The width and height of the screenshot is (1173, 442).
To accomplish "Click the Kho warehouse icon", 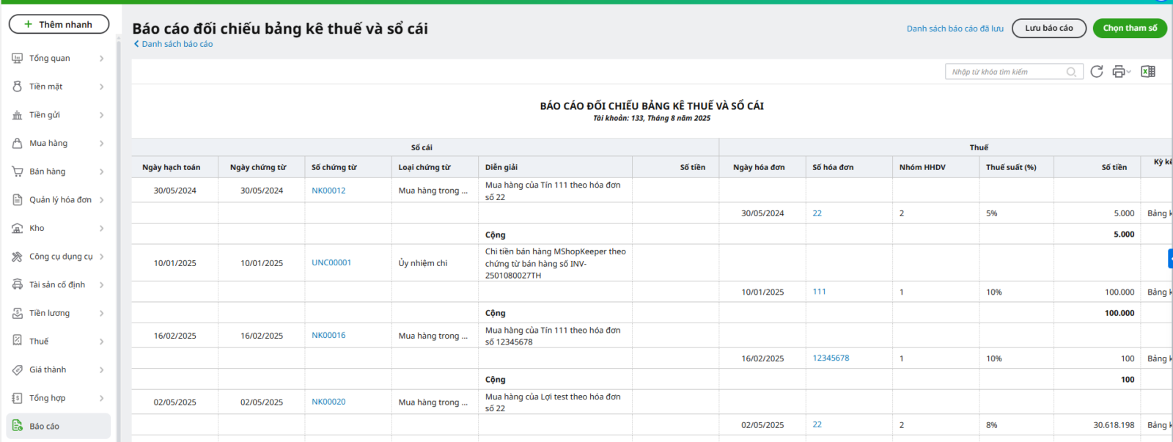I will 18,228.
